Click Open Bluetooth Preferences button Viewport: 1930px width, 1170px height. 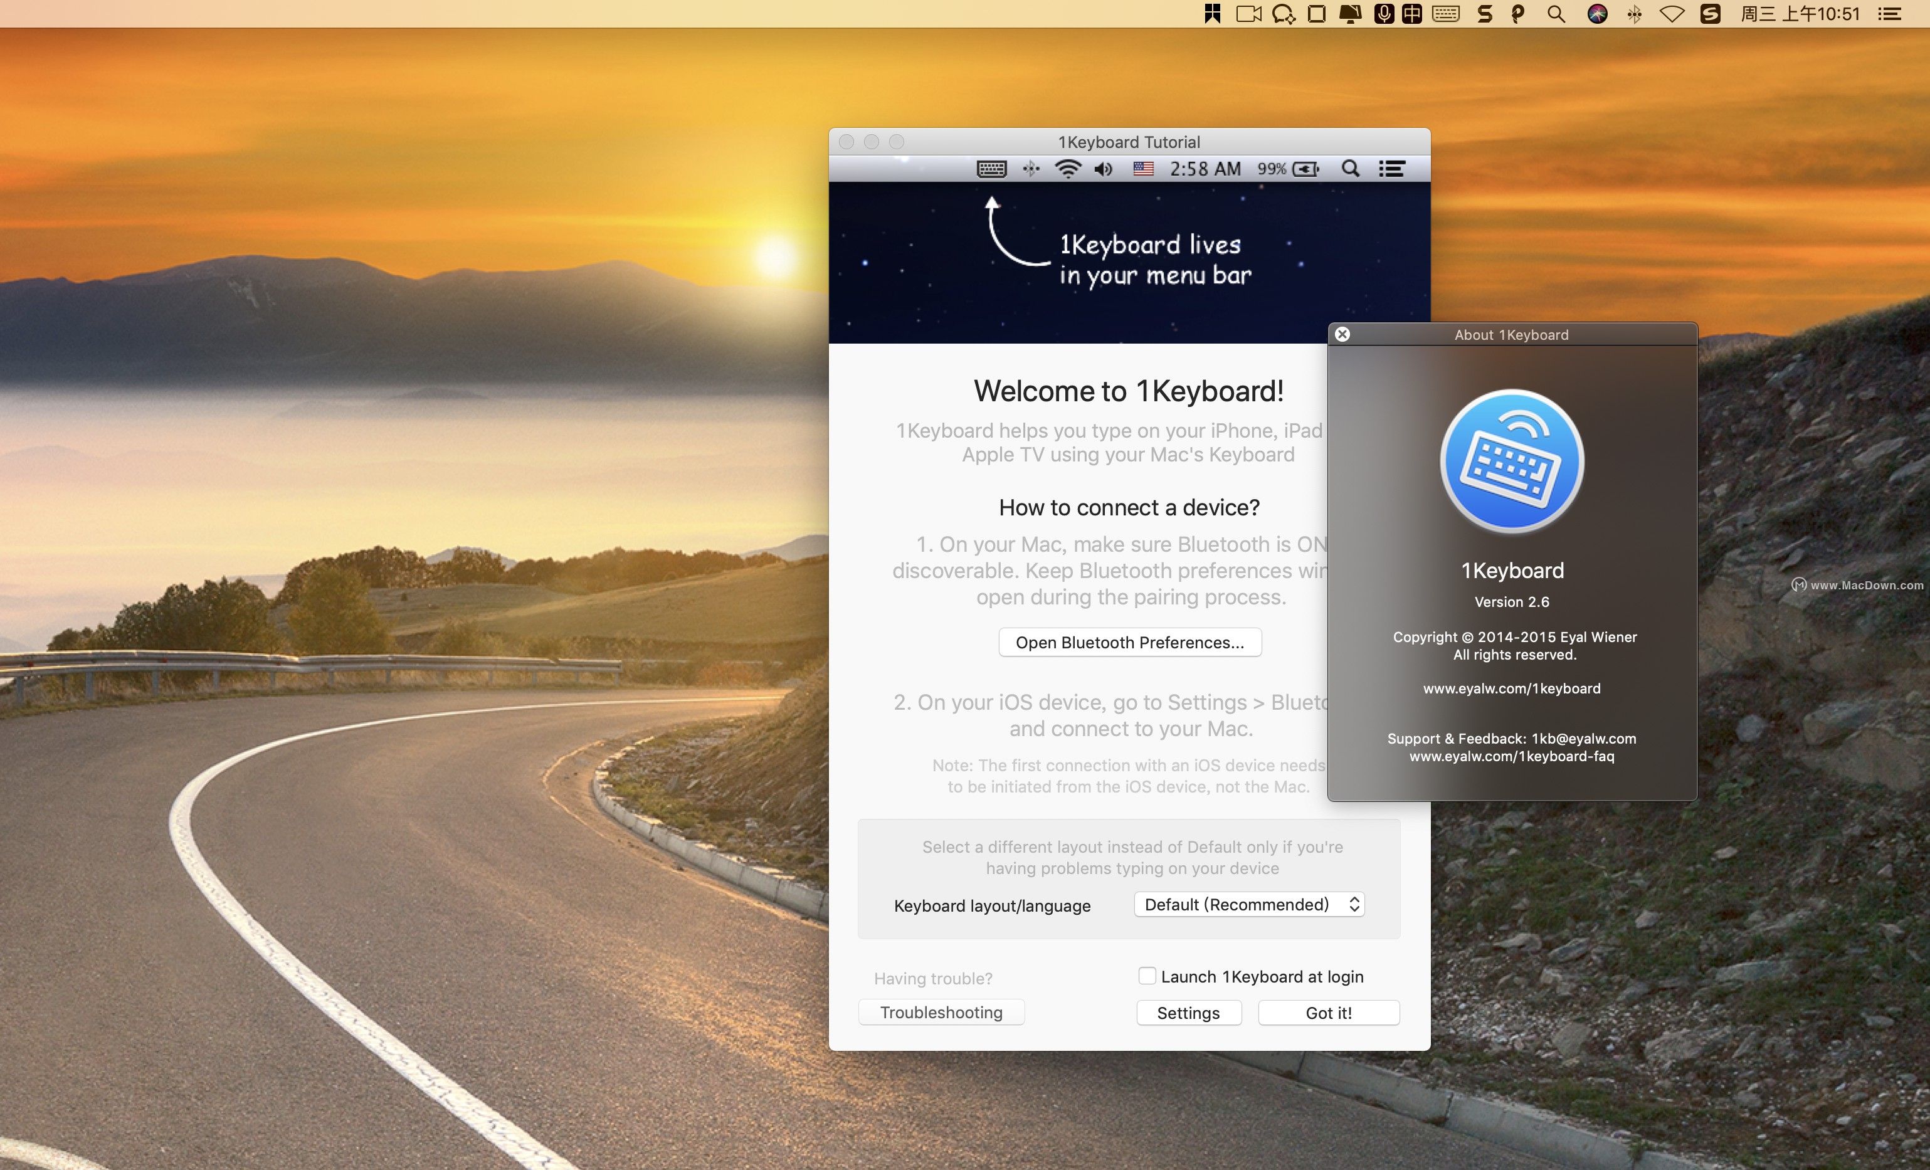point(1129,642)
